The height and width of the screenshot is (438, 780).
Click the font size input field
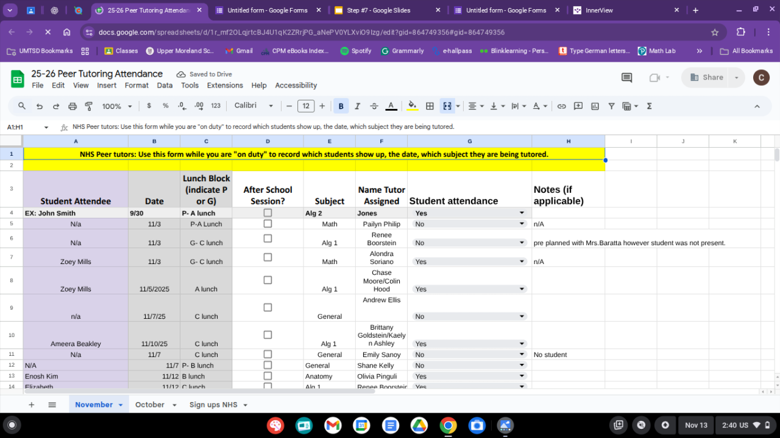tap(306, 106)
